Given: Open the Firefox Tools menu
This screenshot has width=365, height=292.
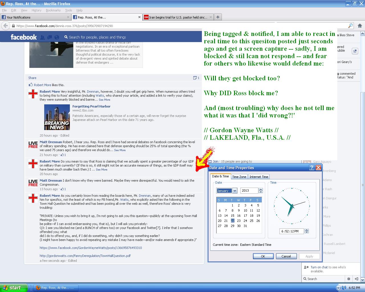Looking at the screenshot, I should [x=68, y=10].
